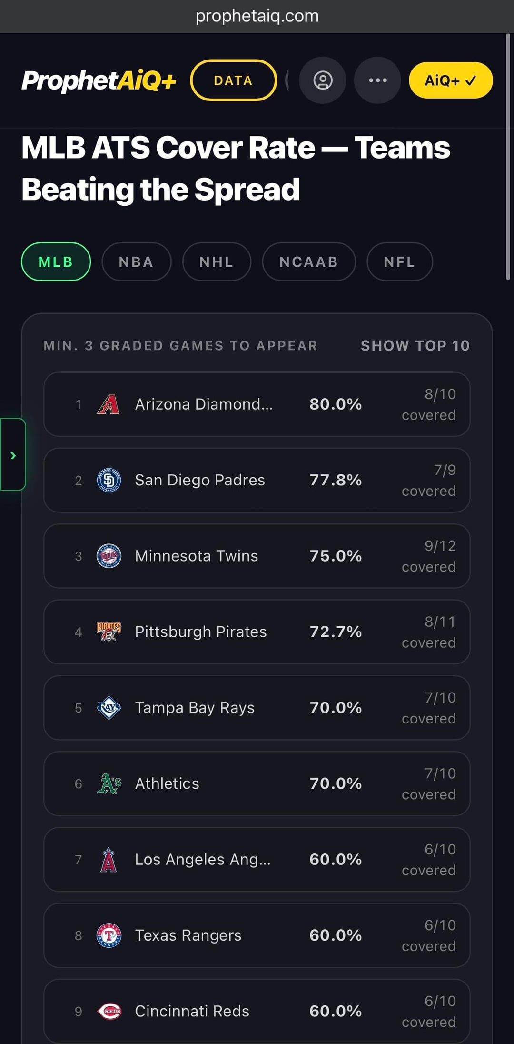Click the Athletics team logo

(x=109, y=783)
